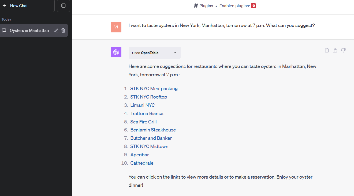354x196 pixels.
Task: Open the Limani NYC link
Action: point(143,105)
